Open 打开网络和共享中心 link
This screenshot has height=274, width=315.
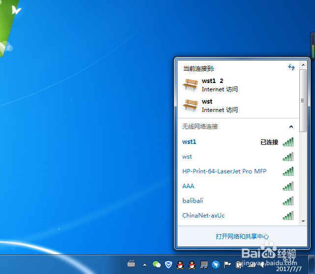[x=242, y=237]
